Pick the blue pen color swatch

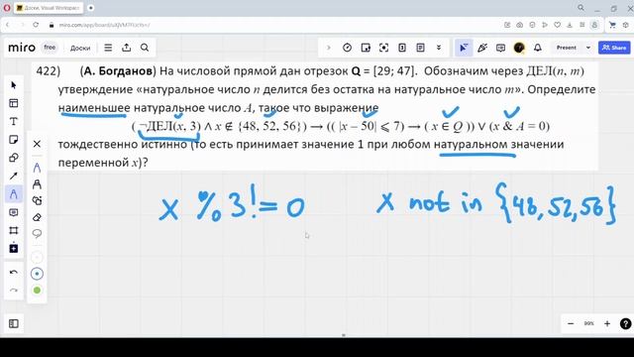tap(37, 274)
